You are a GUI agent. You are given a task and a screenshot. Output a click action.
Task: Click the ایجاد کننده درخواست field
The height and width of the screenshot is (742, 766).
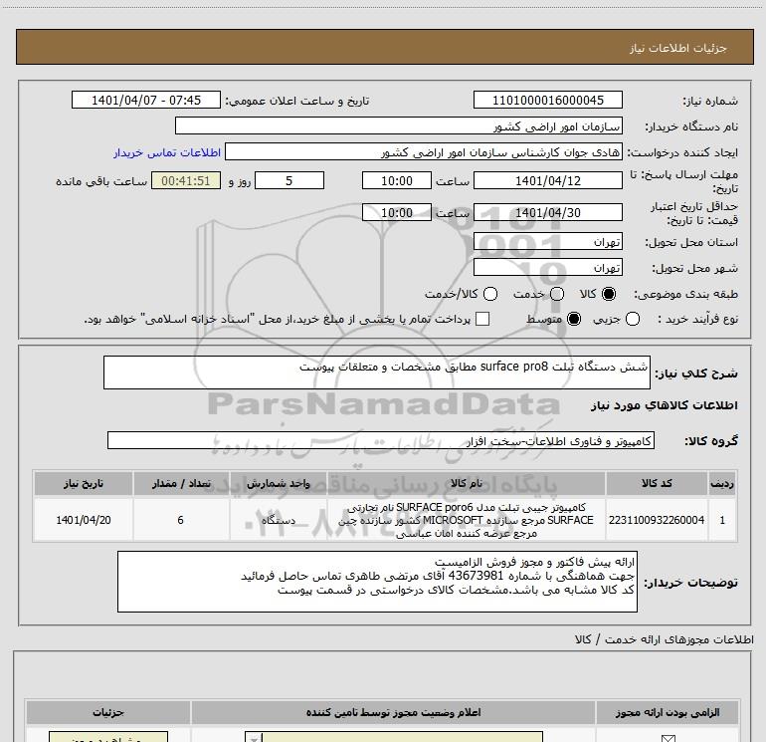tap(424, 152)
